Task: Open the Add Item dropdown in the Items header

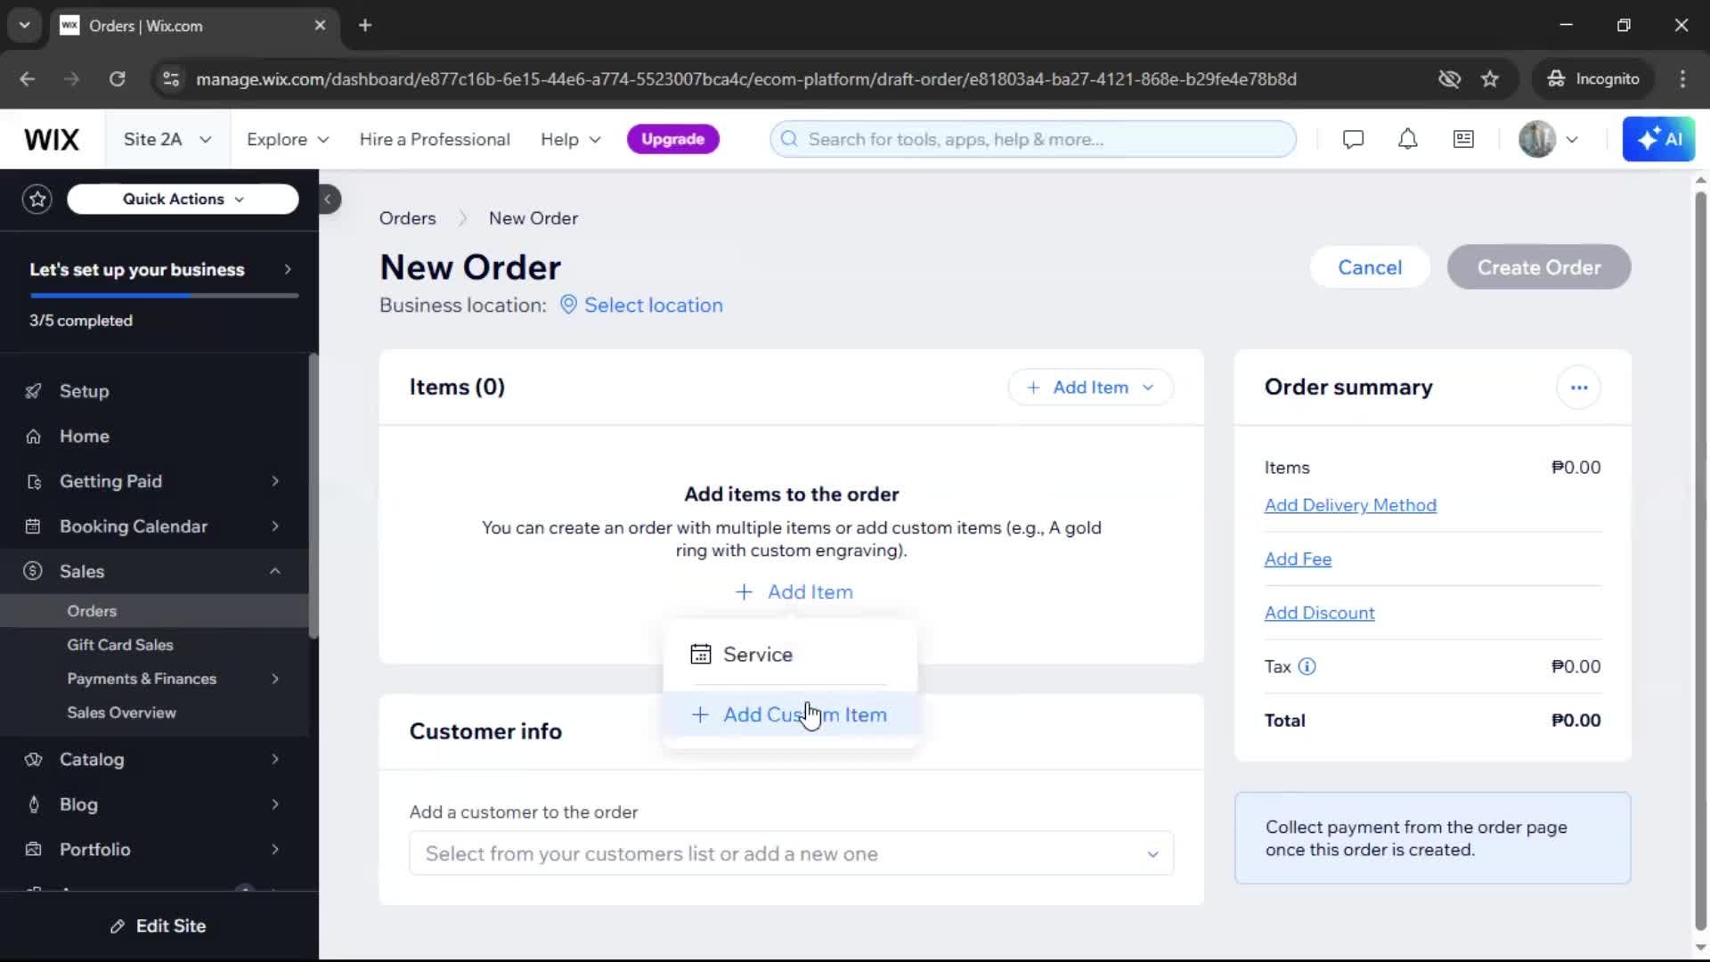Action: tap(1090, 387)
